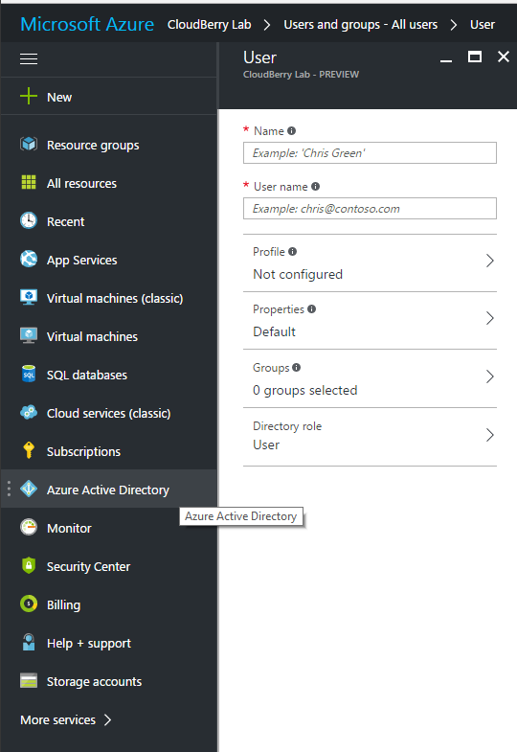
Task: Click the New label in sidebar
Action: click(x=59, y=97)
